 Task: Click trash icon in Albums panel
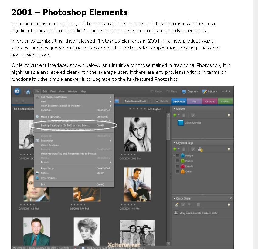coord(184,115)
